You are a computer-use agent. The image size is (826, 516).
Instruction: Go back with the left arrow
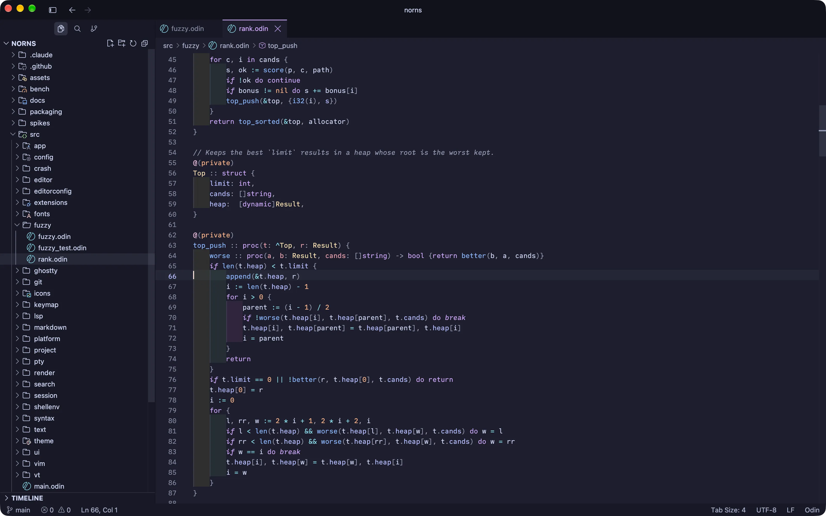coord(72,10)
